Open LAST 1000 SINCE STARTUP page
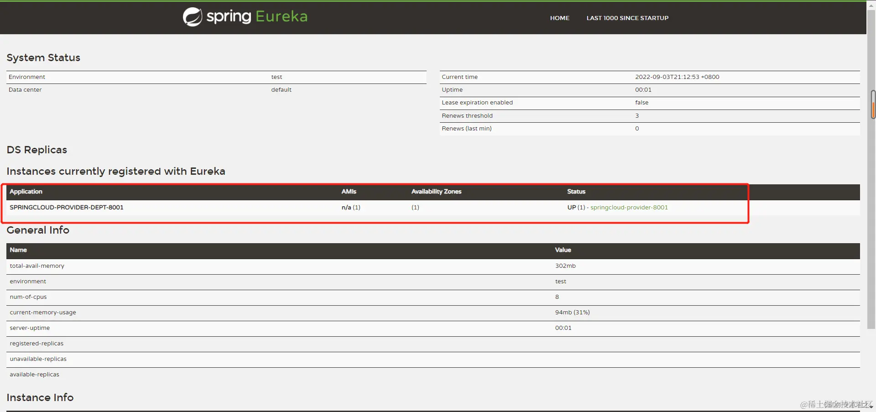Screen dimensions: 876x412 pos(627,18)
